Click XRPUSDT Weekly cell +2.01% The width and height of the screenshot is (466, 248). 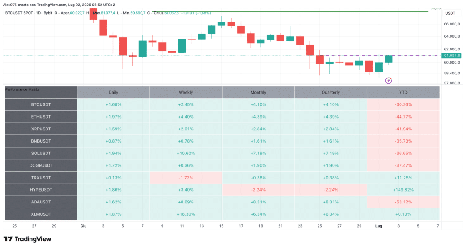186,129
